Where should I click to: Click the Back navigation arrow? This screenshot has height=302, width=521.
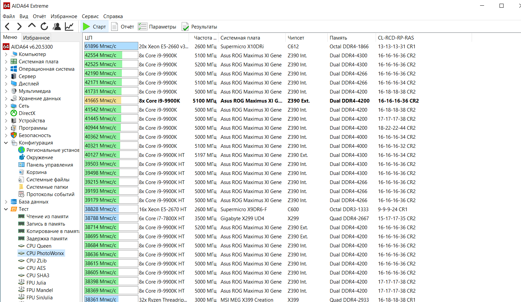pyautogui.click(x=7, y=26)
